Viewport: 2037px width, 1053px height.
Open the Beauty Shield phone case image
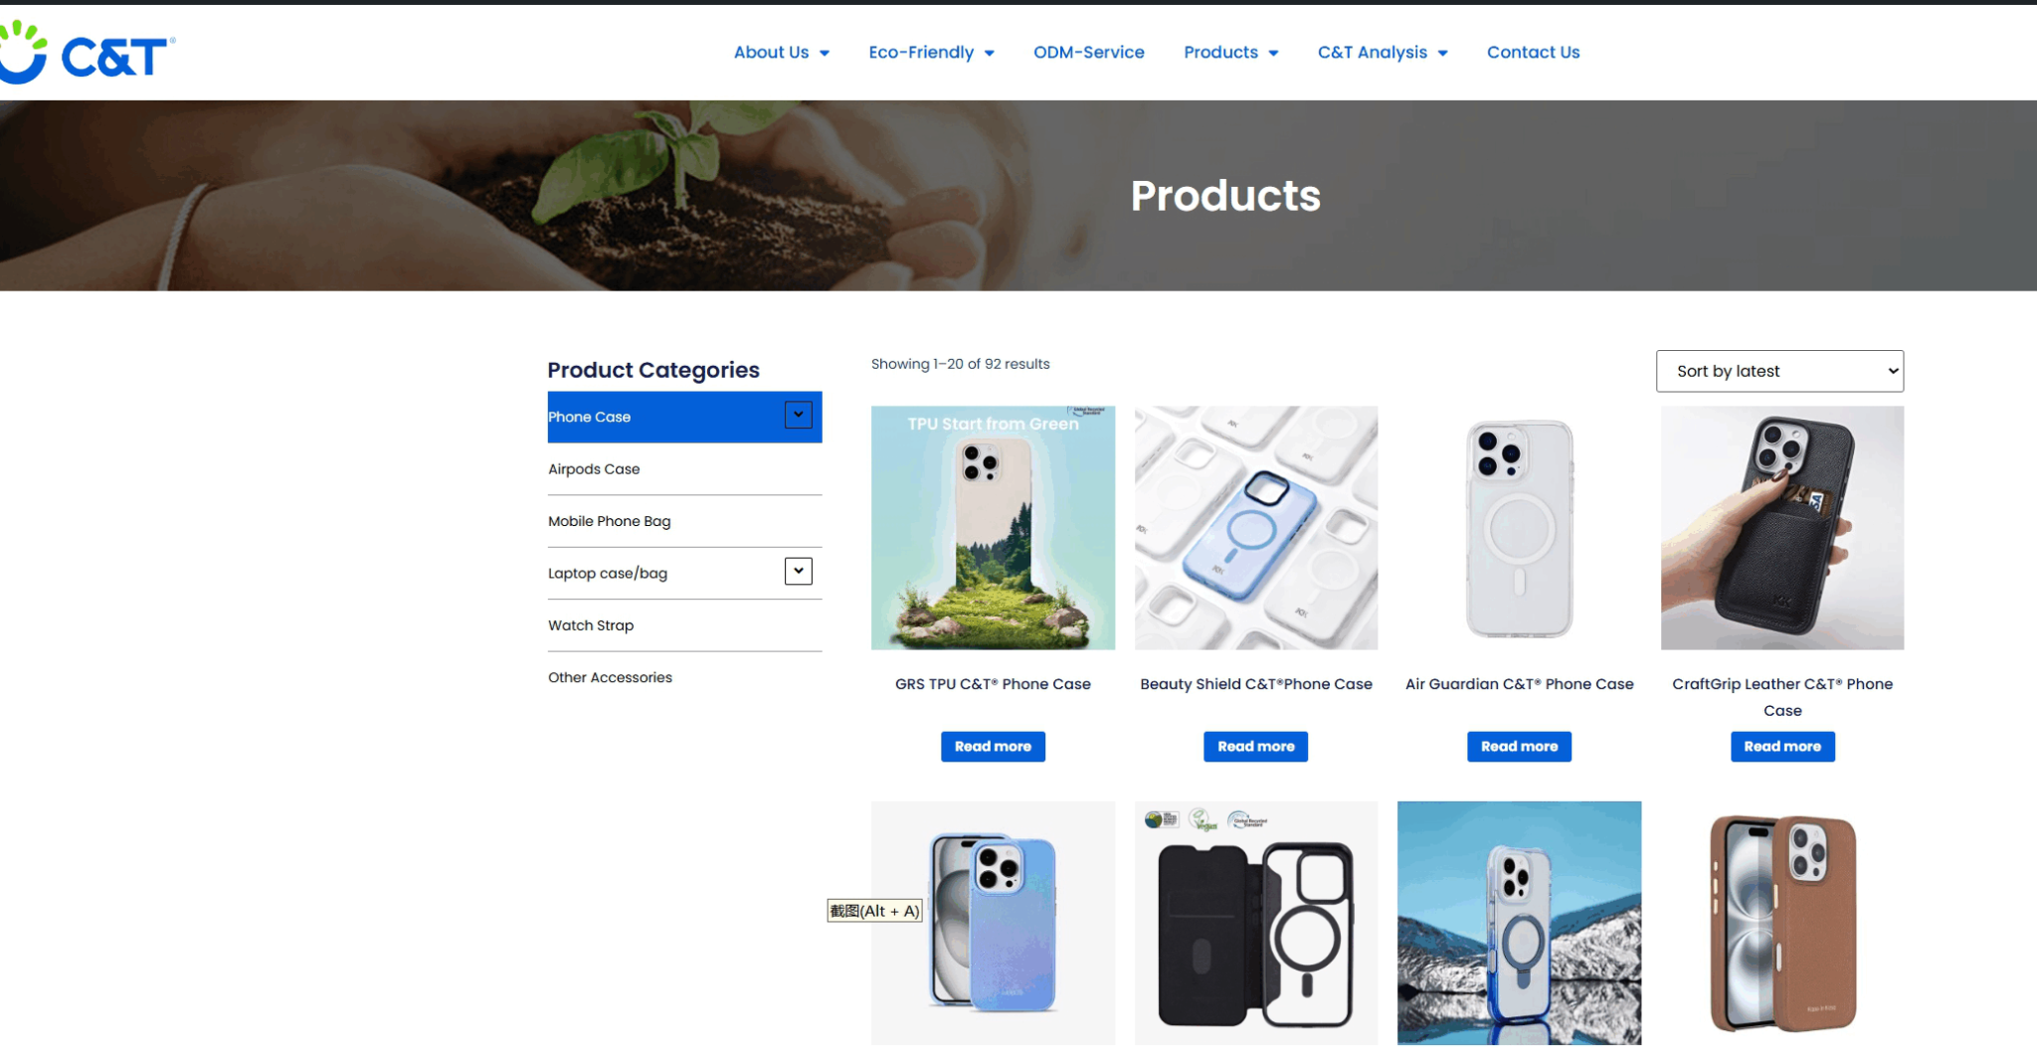1256,528
